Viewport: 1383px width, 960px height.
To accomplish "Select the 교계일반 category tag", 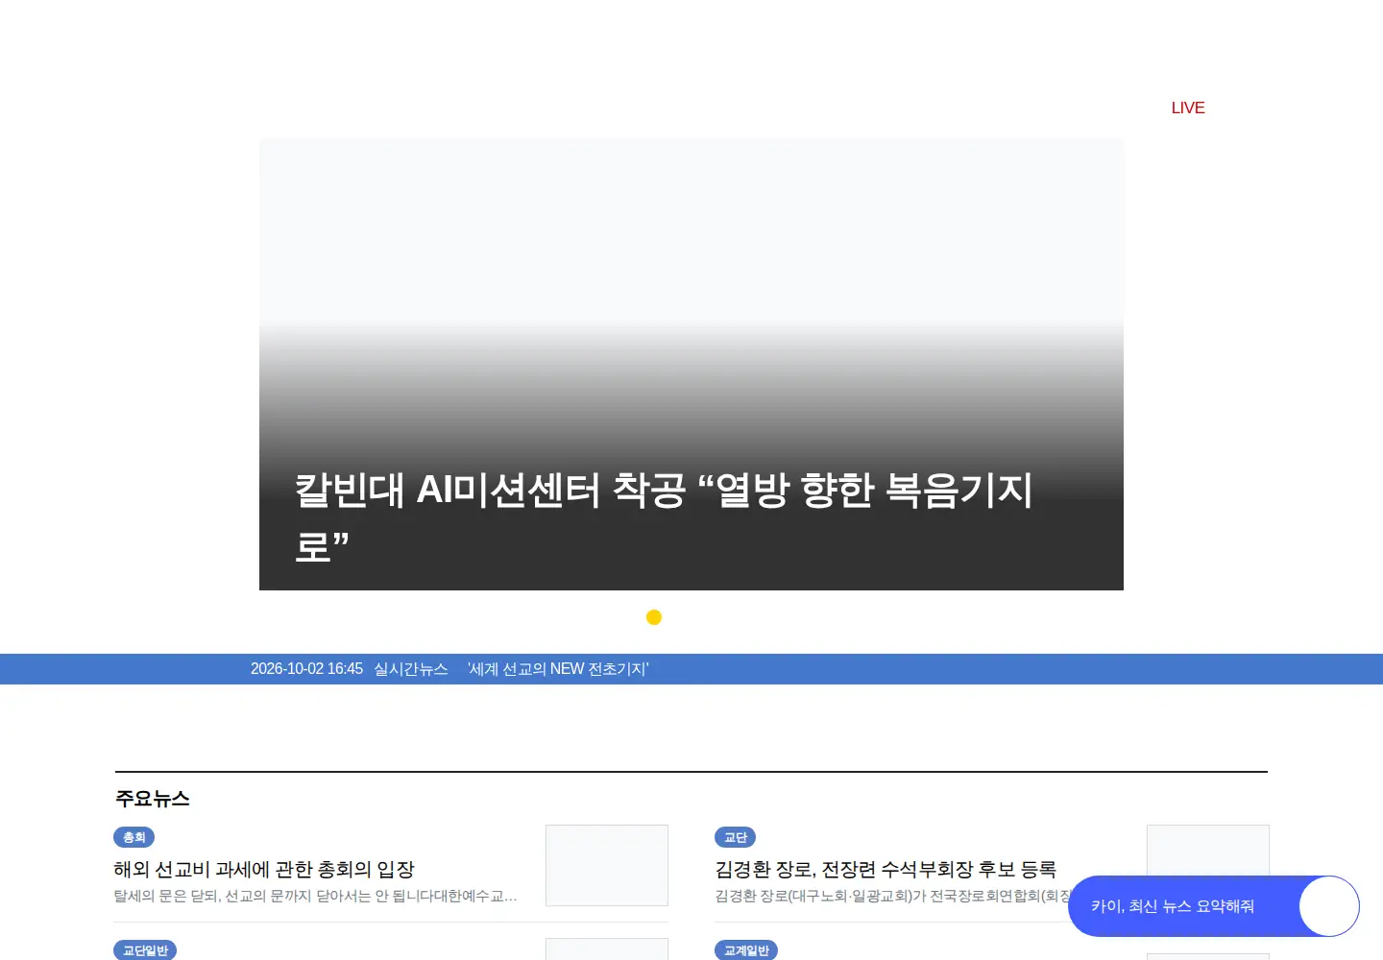I will click(746, 949).
